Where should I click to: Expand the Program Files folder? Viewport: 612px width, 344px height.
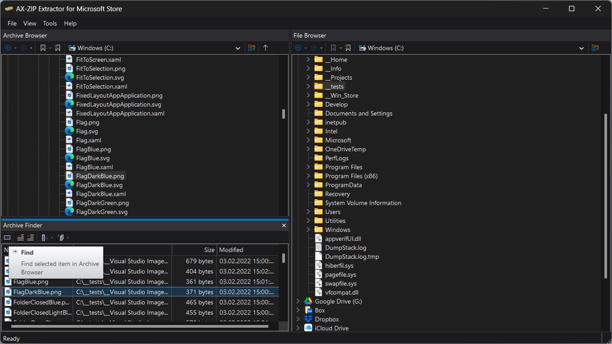pyautogui.click(x=309, y=167)
